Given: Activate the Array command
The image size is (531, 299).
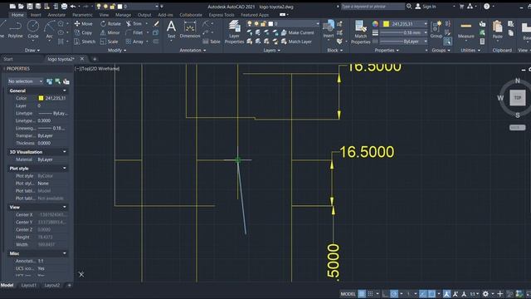Looking at the screenshot, I should click(134, 42).
